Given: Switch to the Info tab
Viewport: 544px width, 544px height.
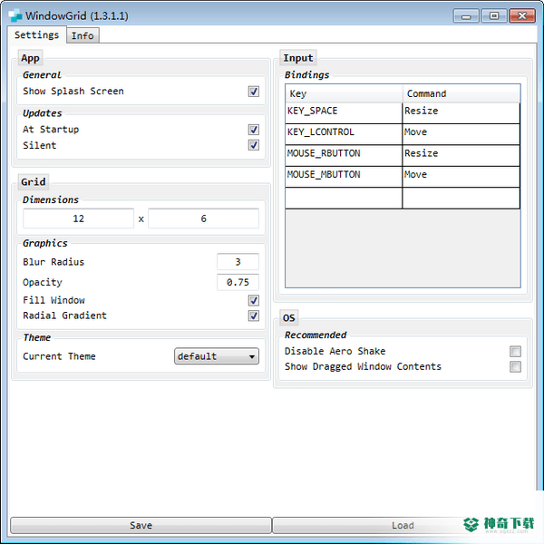Looking at the screenshot, I should coord(83,35).
